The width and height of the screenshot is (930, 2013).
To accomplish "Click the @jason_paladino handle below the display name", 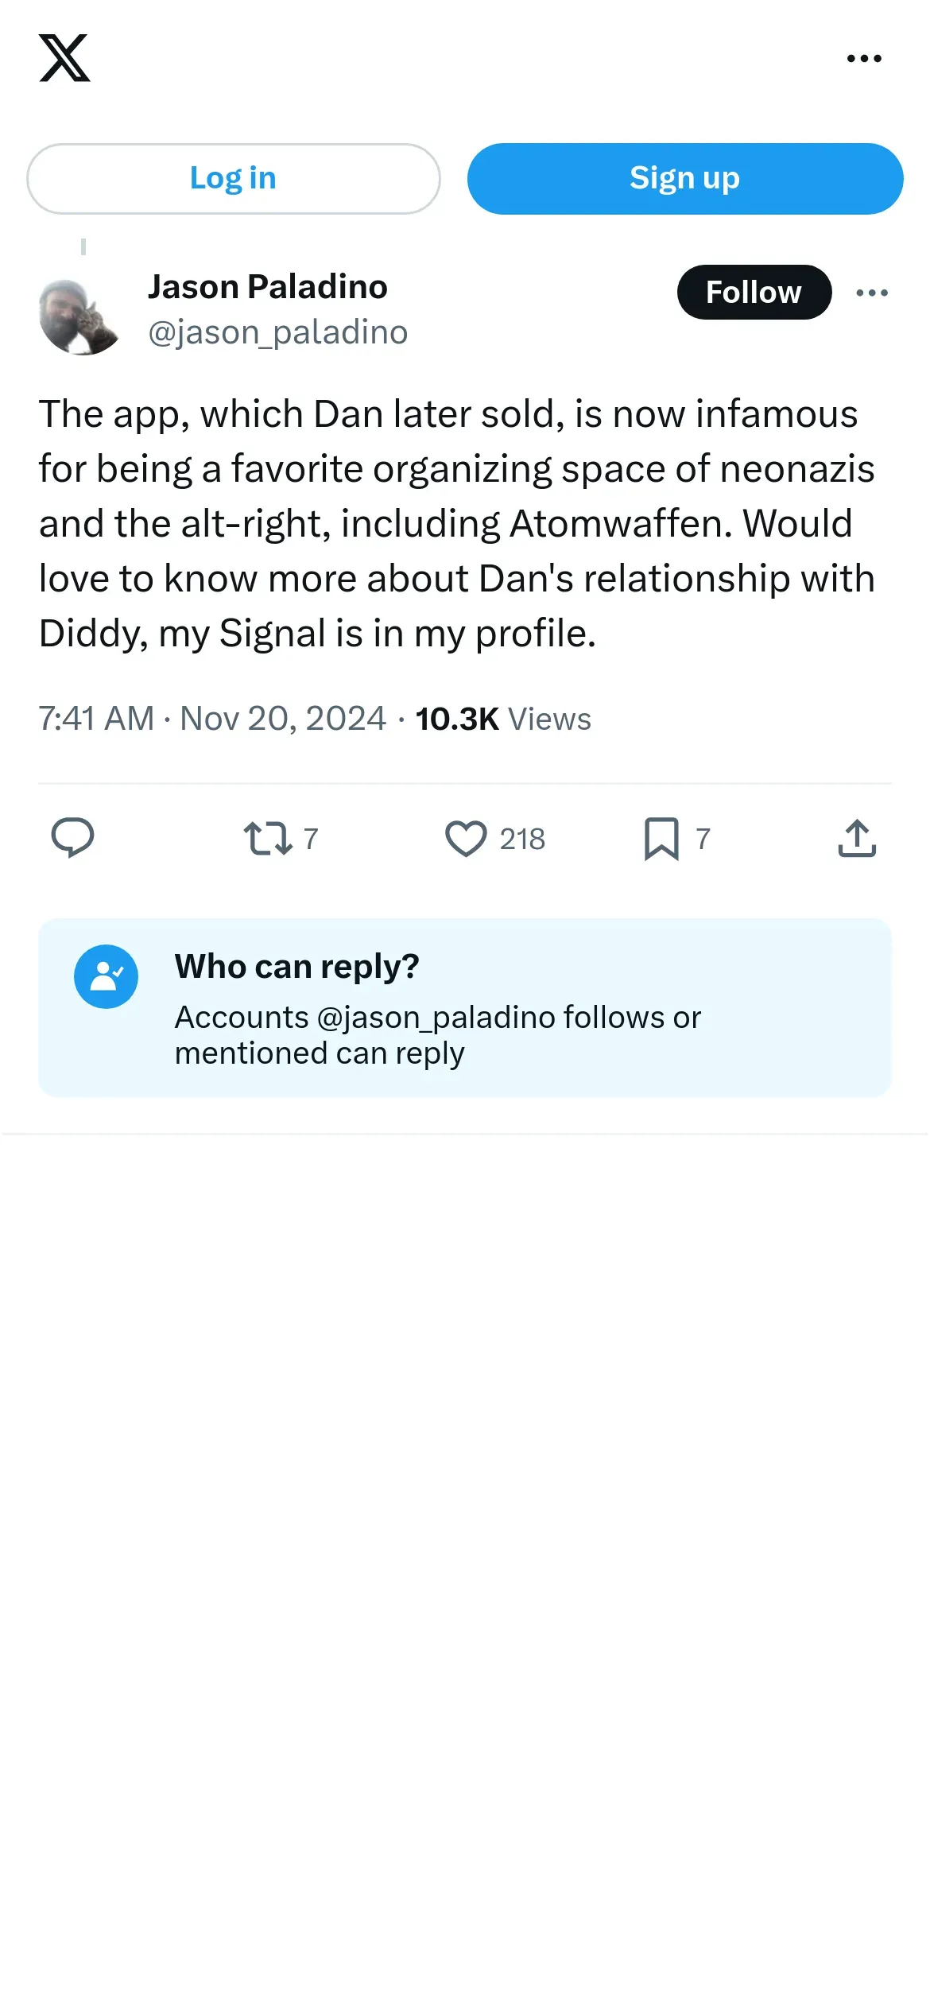I will click(277, 332).
